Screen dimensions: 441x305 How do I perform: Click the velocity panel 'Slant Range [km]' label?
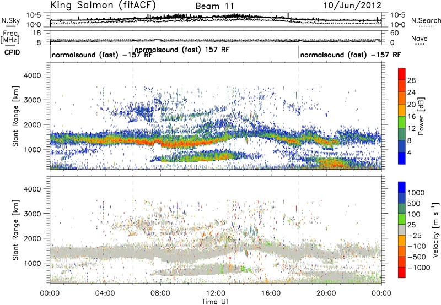[16, 230]
